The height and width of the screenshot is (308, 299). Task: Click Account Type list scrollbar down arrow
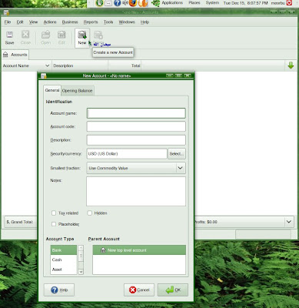click(81, 272)
